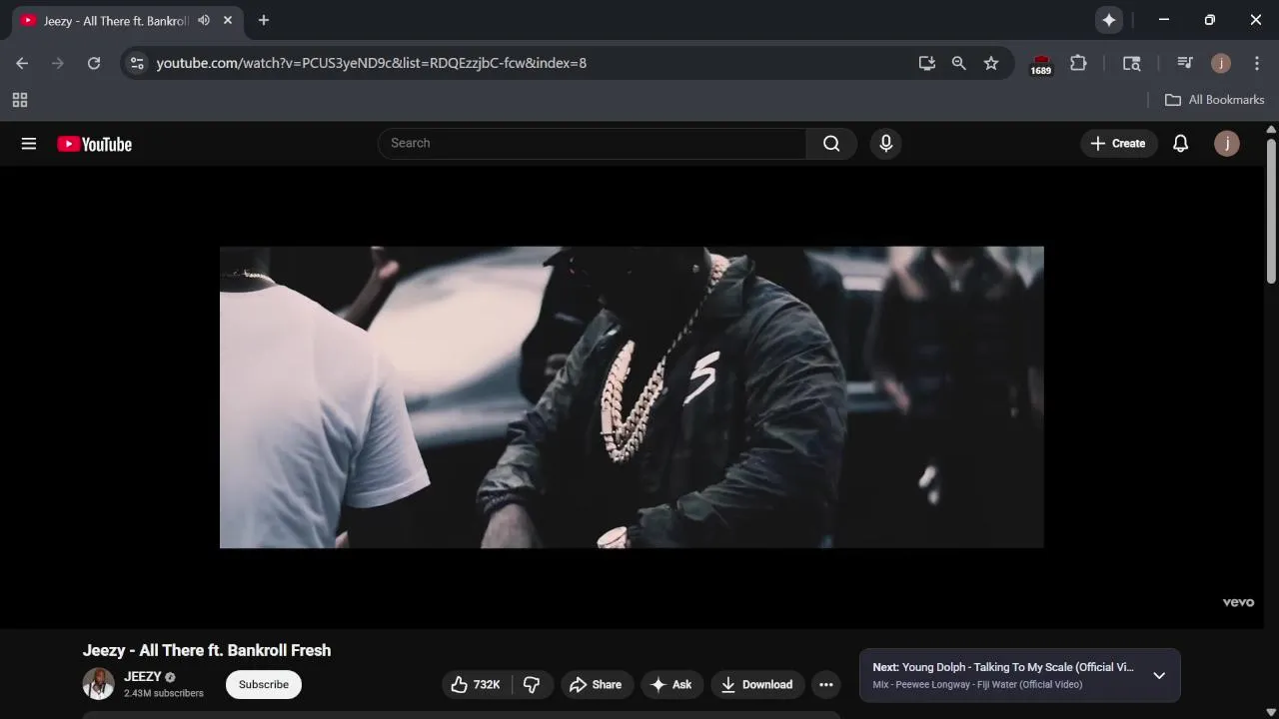Like the video showing 732K
Screen dimensions: 1279x719
point(476,684)
